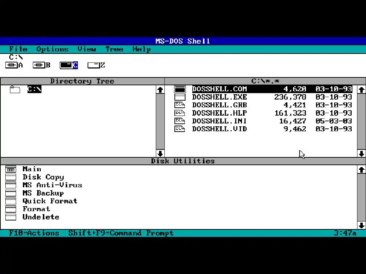
Task: Click F10=Actions in the status bar
Action: pyautogui.click(x=34, y=233)
